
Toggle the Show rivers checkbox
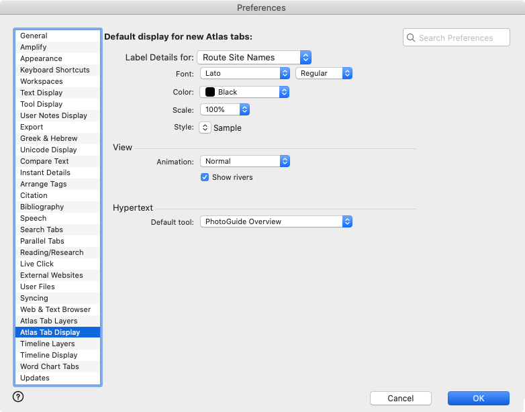205,177
